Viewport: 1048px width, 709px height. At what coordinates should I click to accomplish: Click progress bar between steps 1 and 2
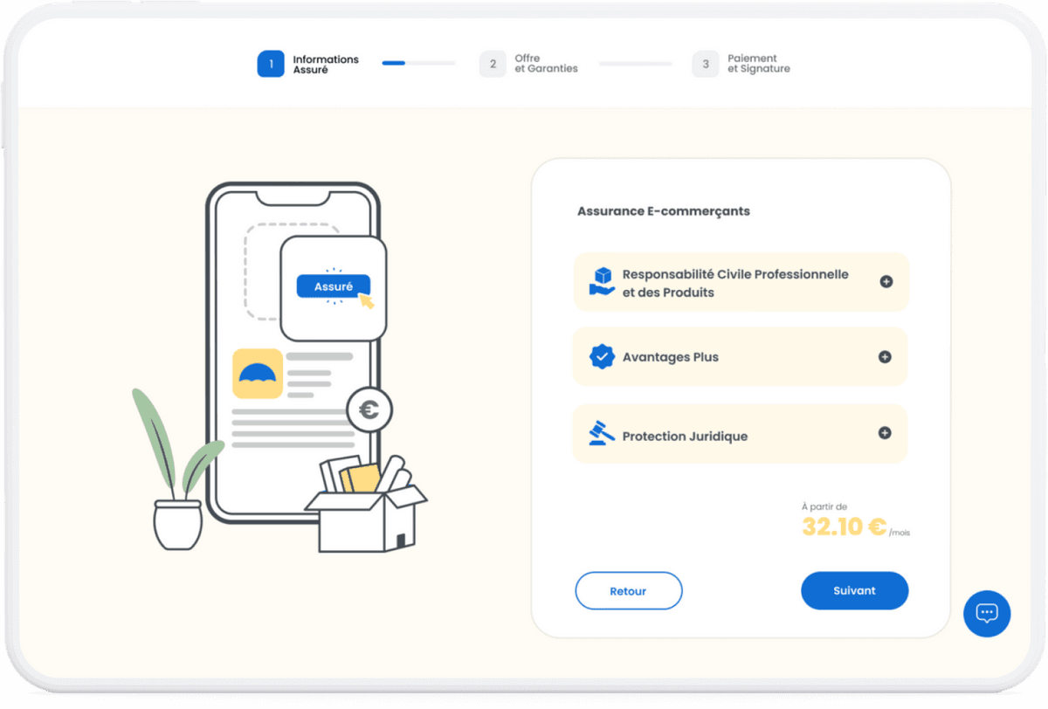[x=418, y=64]
